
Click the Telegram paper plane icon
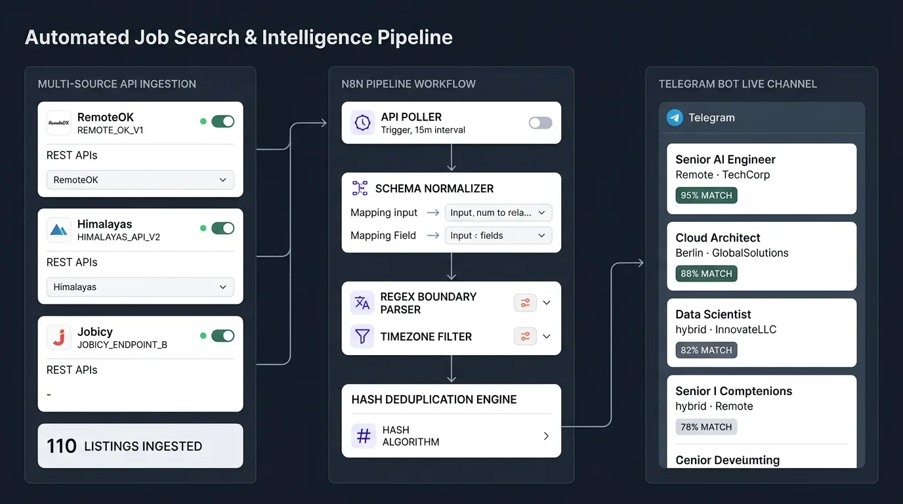click(x=675, y=117)
